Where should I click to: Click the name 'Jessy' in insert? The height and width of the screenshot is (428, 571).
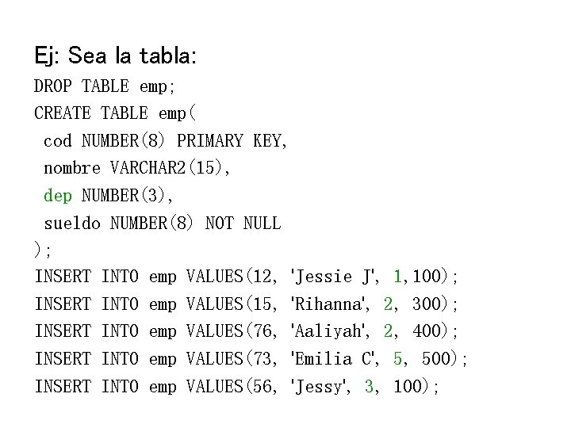(x=318, y=386)
